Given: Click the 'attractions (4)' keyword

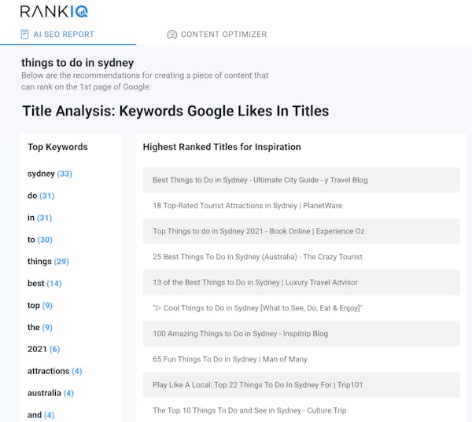Looking at the screenshot, I should (x=54, y=371).
